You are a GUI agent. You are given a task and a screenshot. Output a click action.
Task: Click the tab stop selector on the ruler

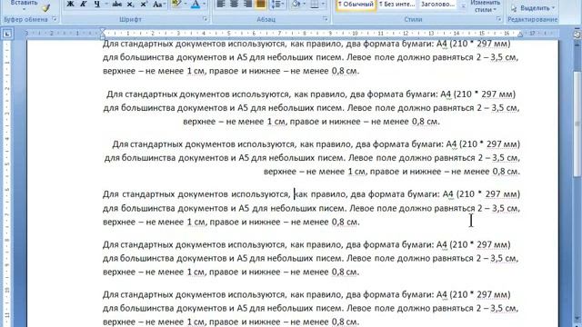(x=7, y=34)
